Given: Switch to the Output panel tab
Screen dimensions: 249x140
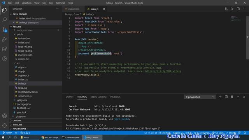Looking at the screenshot, I should [70, 97].
